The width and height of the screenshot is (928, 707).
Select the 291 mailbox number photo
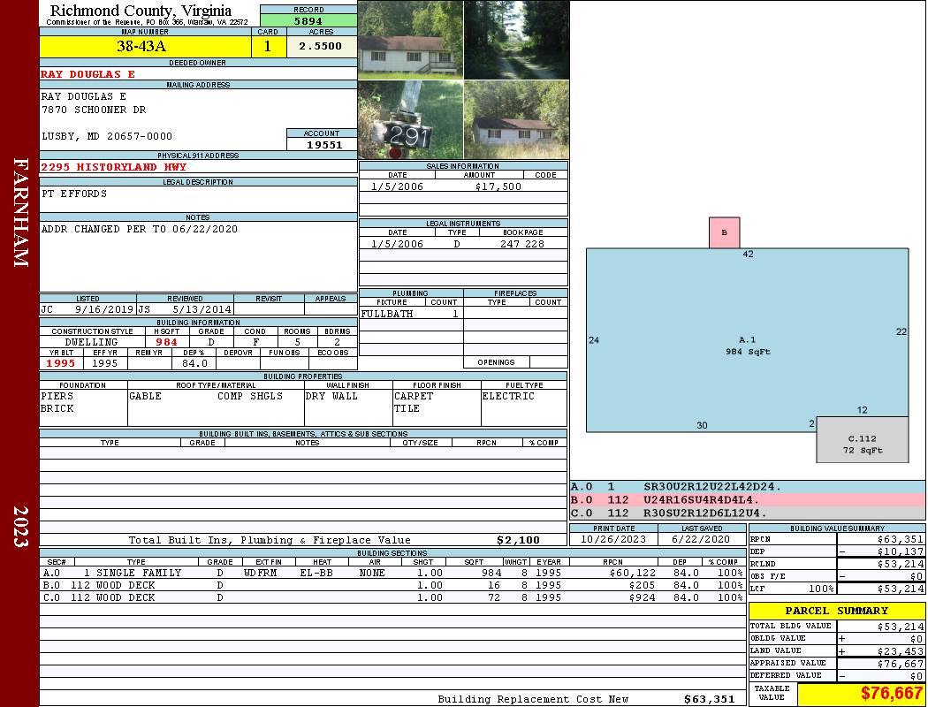(x=410, y=120)
